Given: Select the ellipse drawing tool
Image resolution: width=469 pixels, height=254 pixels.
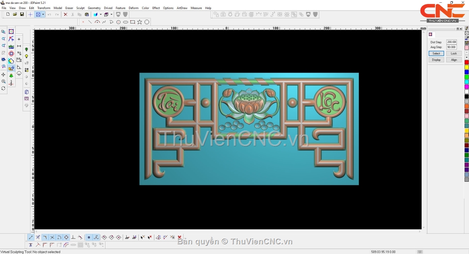Looking at the screenshot, I should click(x=125, y=22).
